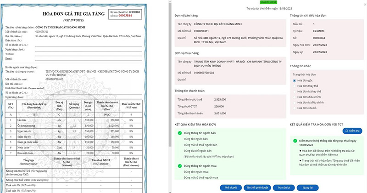Select Hóa đơn điều chỉnh radio option

click(295, 97)
